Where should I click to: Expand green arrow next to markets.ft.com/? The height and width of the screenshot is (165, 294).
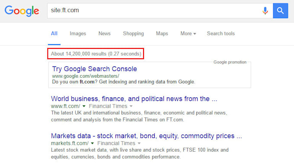click(92, 143)
